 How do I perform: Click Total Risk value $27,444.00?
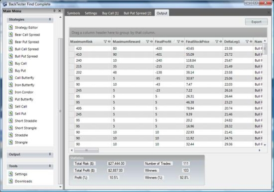click(x=116, y=164)
